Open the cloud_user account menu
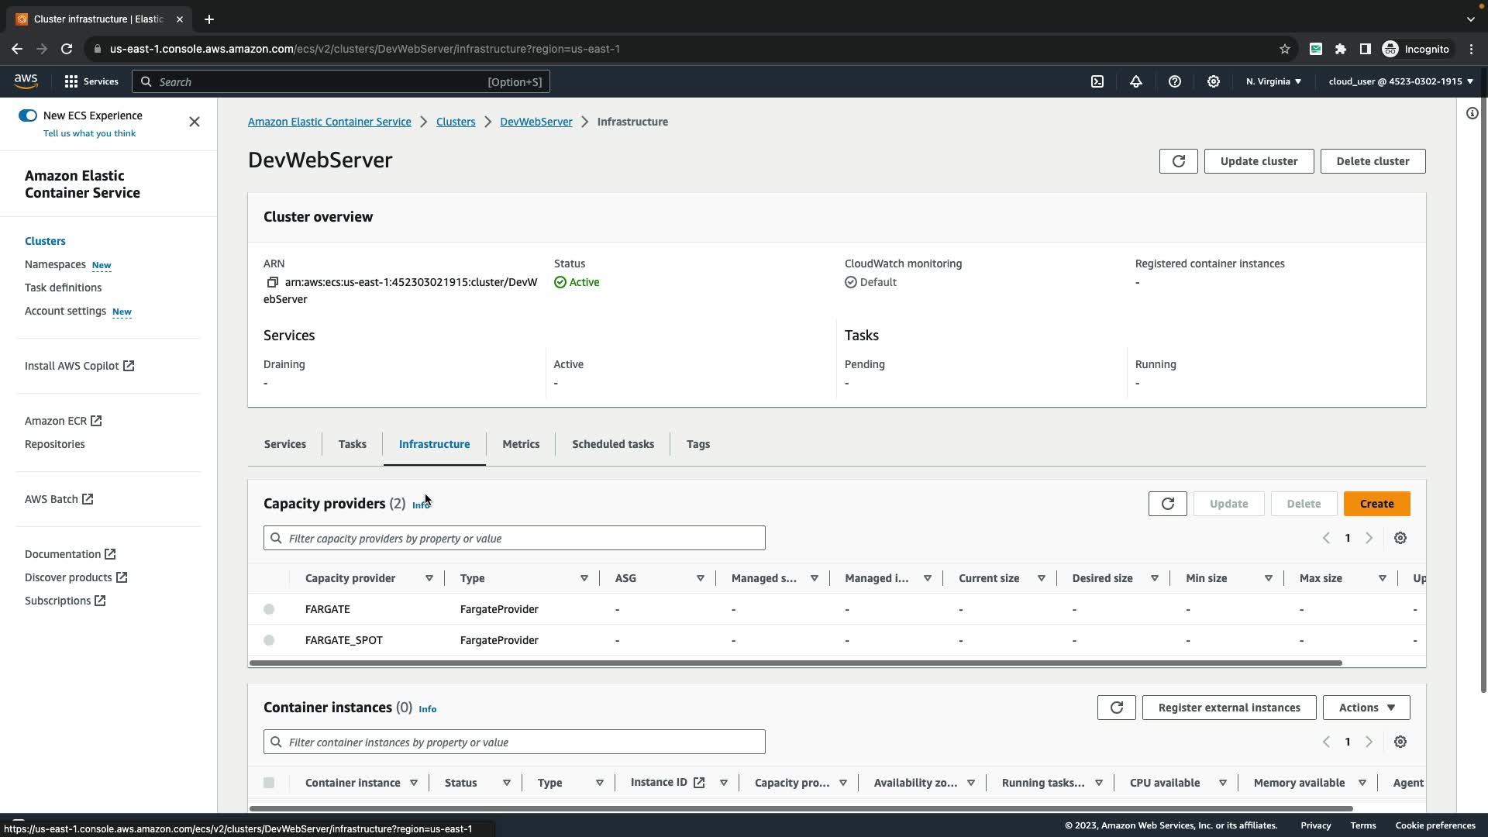This screenshot has width=1488, height=837. point(1400,81)
